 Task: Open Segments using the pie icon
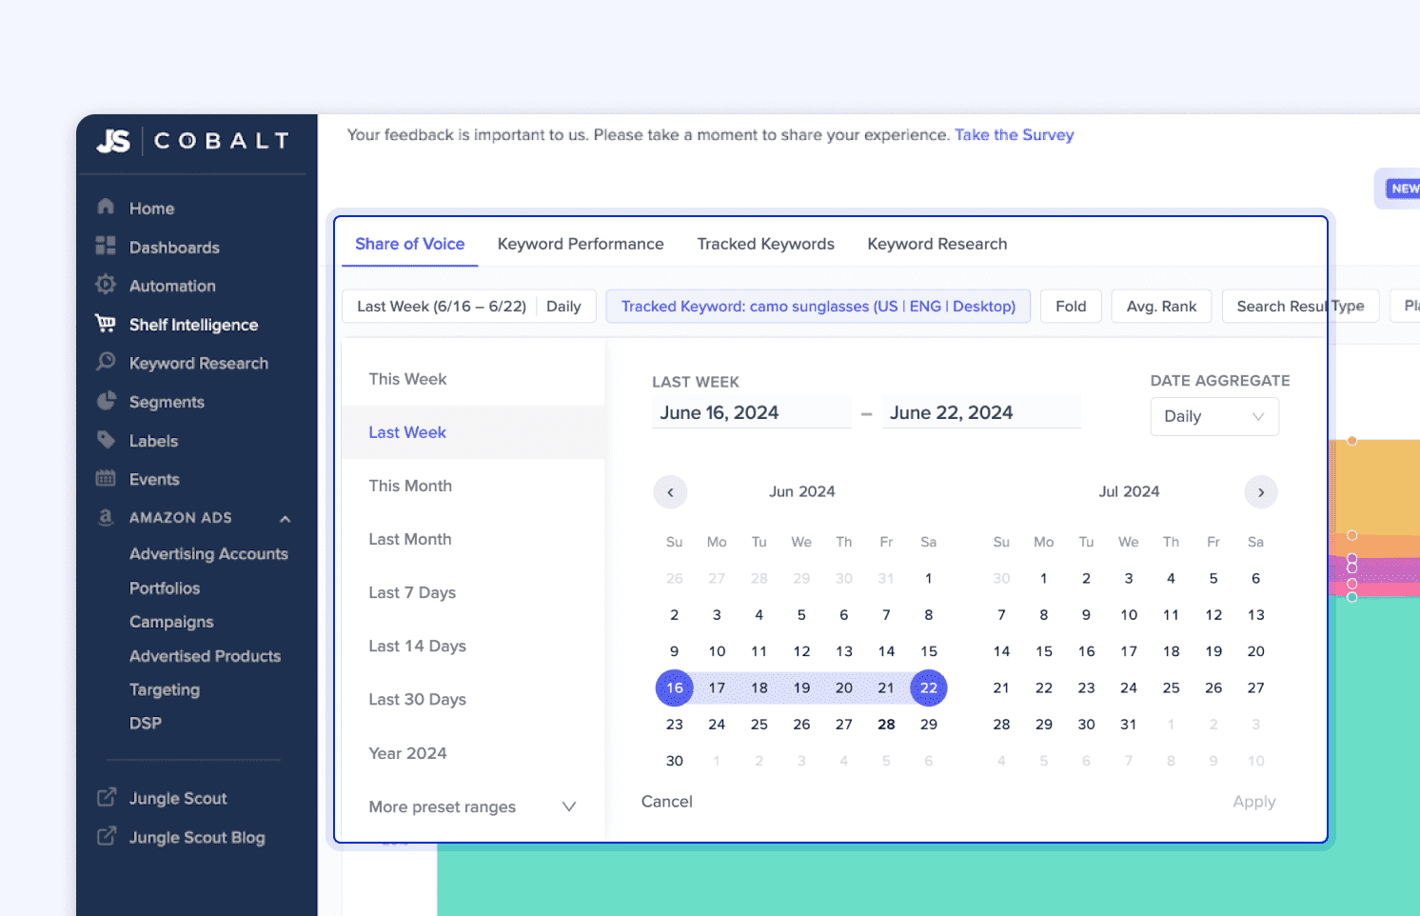point(106,401)
